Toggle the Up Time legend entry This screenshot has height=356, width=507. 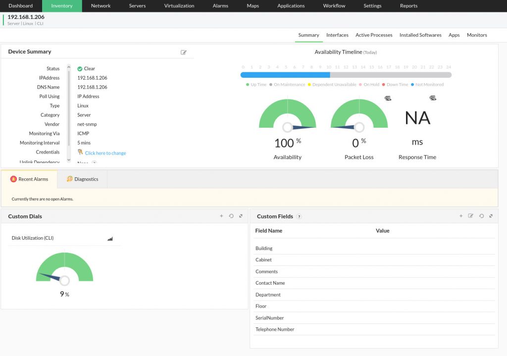[258, 84]
